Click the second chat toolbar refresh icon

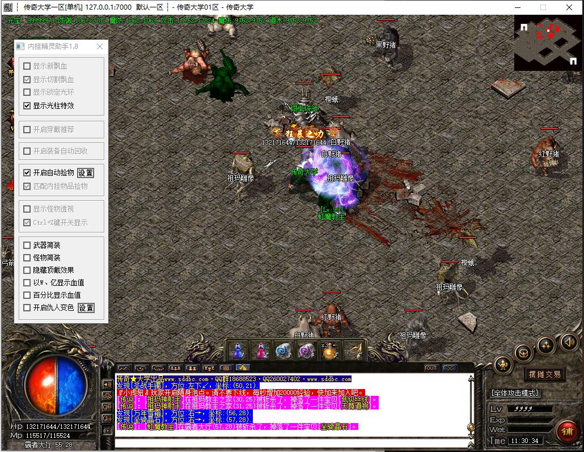coord(142,368)
